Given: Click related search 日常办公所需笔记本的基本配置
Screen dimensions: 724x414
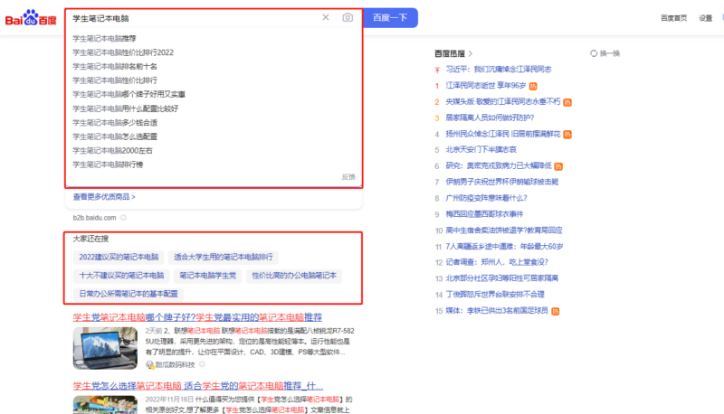Looking at the screenshot, I should point(129,294).
